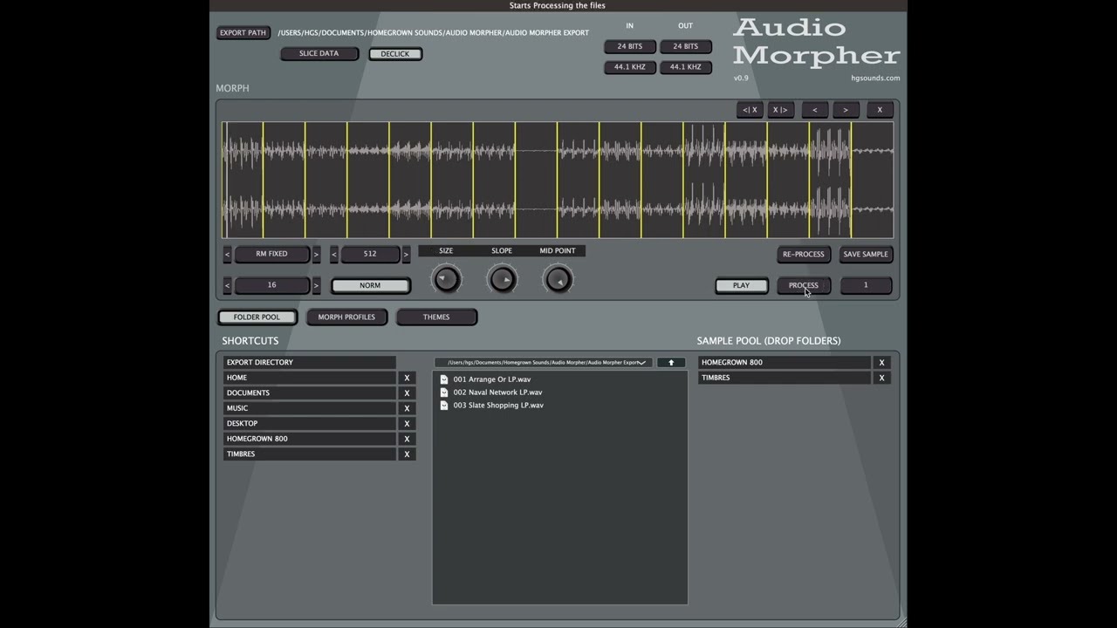This screenshot has height=628, width=1117.
Task: Toggle the SLICE DATA button
Action: (x=319, y=54)
